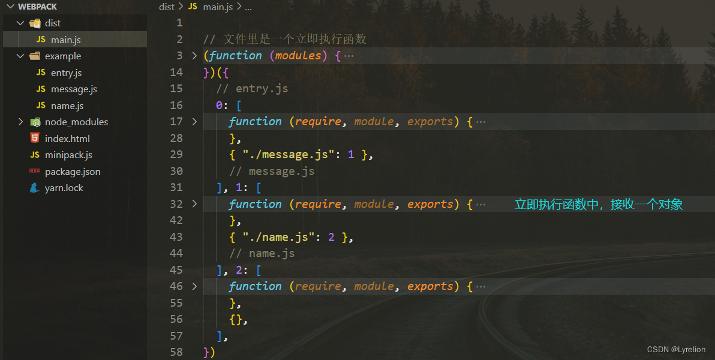Click the folded ellipsis on line 3
This screenshot has width=715, height=360.
click(x=349, y=56)
